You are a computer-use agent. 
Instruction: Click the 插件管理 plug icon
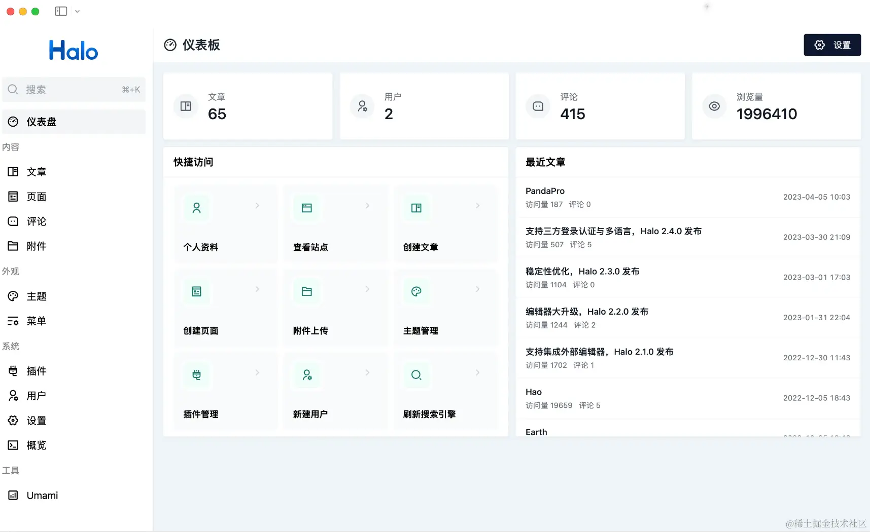click(x=197, y=375)
